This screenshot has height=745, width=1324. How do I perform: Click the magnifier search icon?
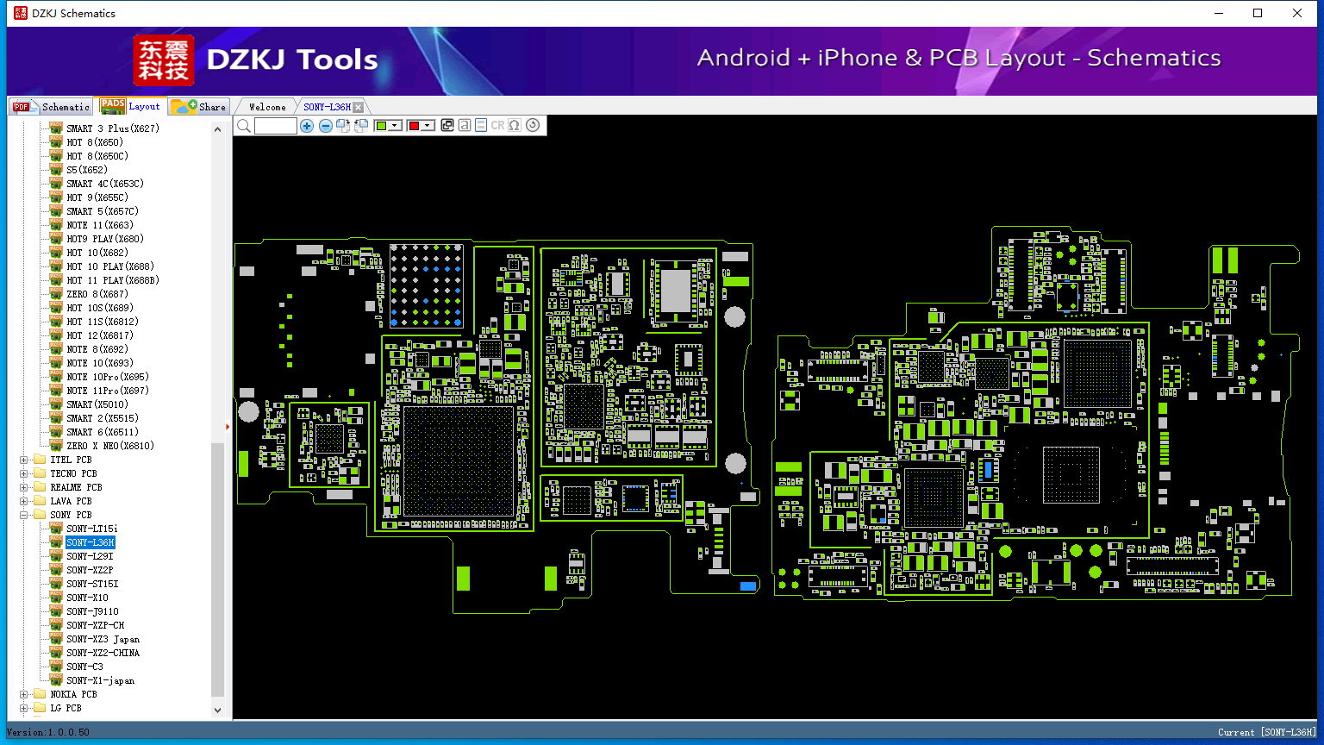(x=244, y=126)
